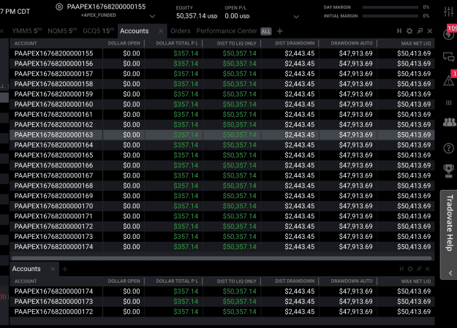Add a new tab with upper plus icon

(280, 31)
